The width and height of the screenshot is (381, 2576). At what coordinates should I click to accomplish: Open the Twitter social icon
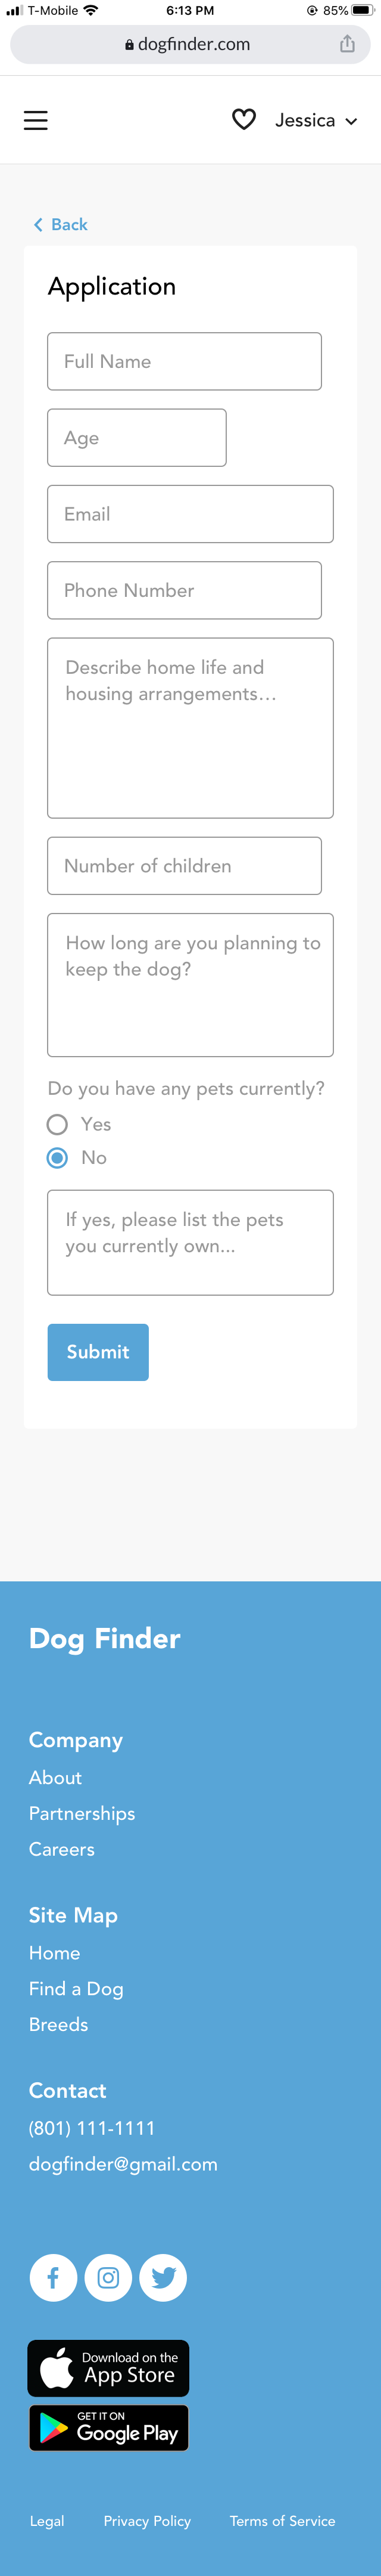click(164, 2278)
